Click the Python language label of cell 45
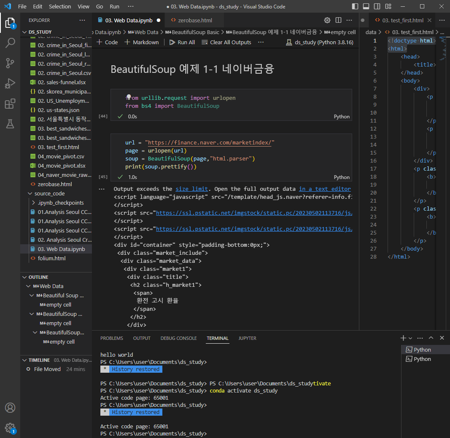 (x=342, y=177)
